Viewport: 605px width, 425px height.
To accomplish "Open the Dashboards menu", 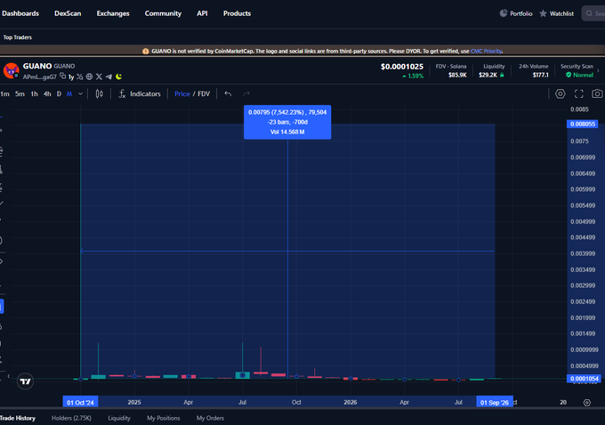I will tap(20, 13).
